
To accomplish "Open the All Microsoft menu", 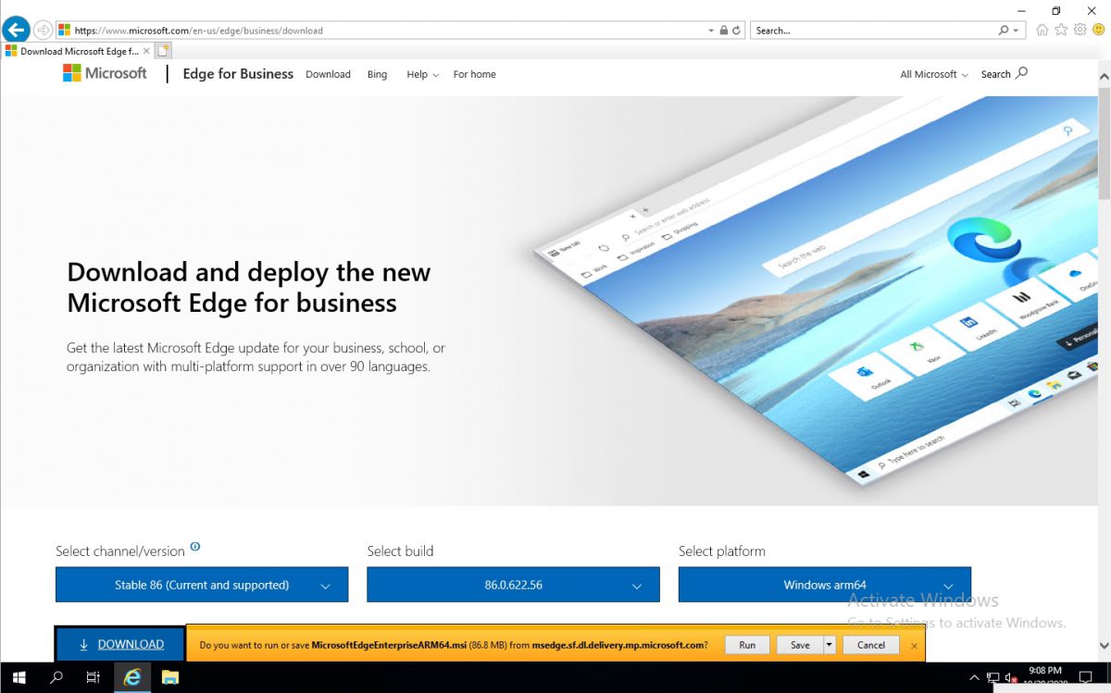I will [x=932, y=74].
